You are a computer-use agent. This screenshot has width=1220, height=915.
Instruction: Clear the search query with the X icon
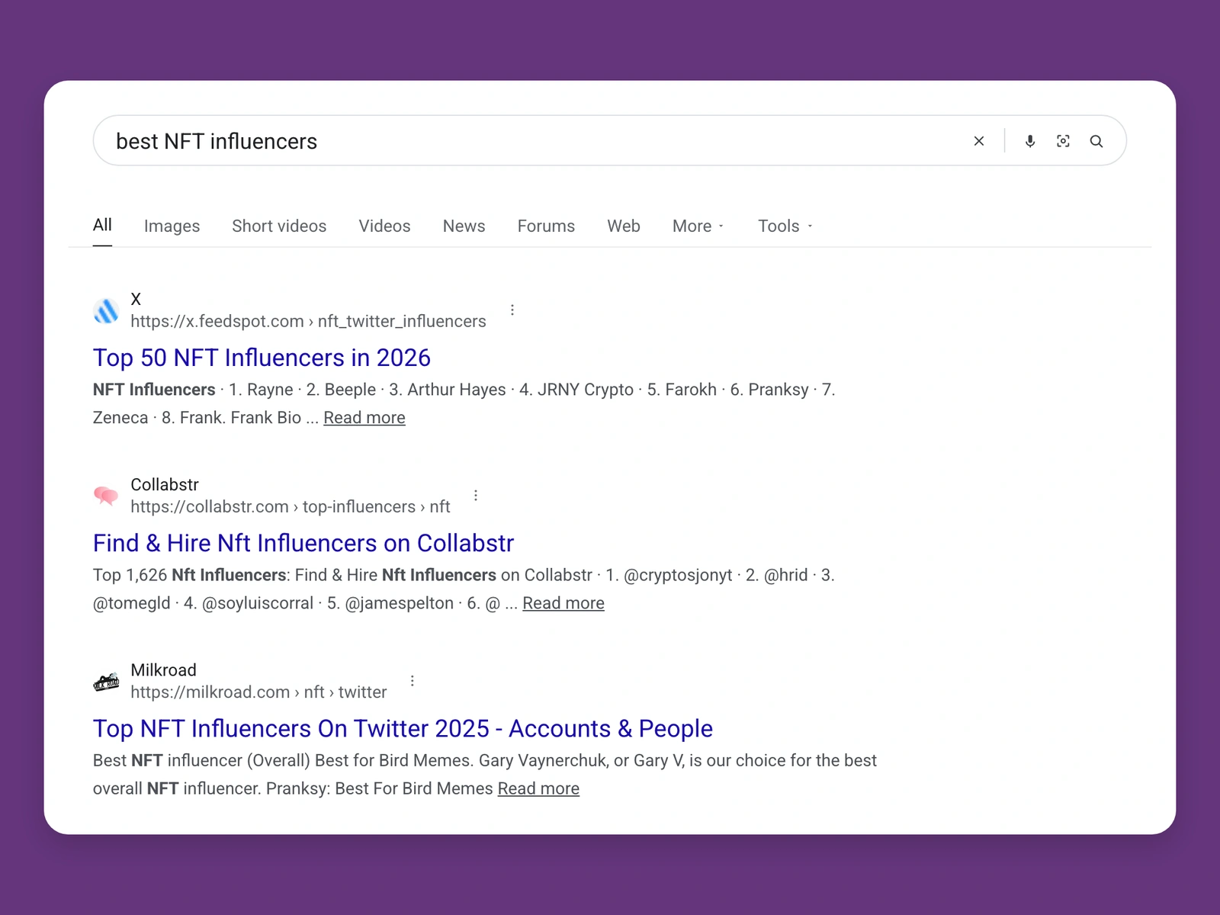coord(979,141)
